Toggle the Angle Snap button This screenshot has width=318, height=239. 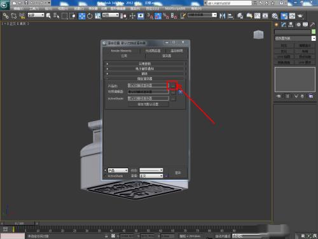[158, 16]
